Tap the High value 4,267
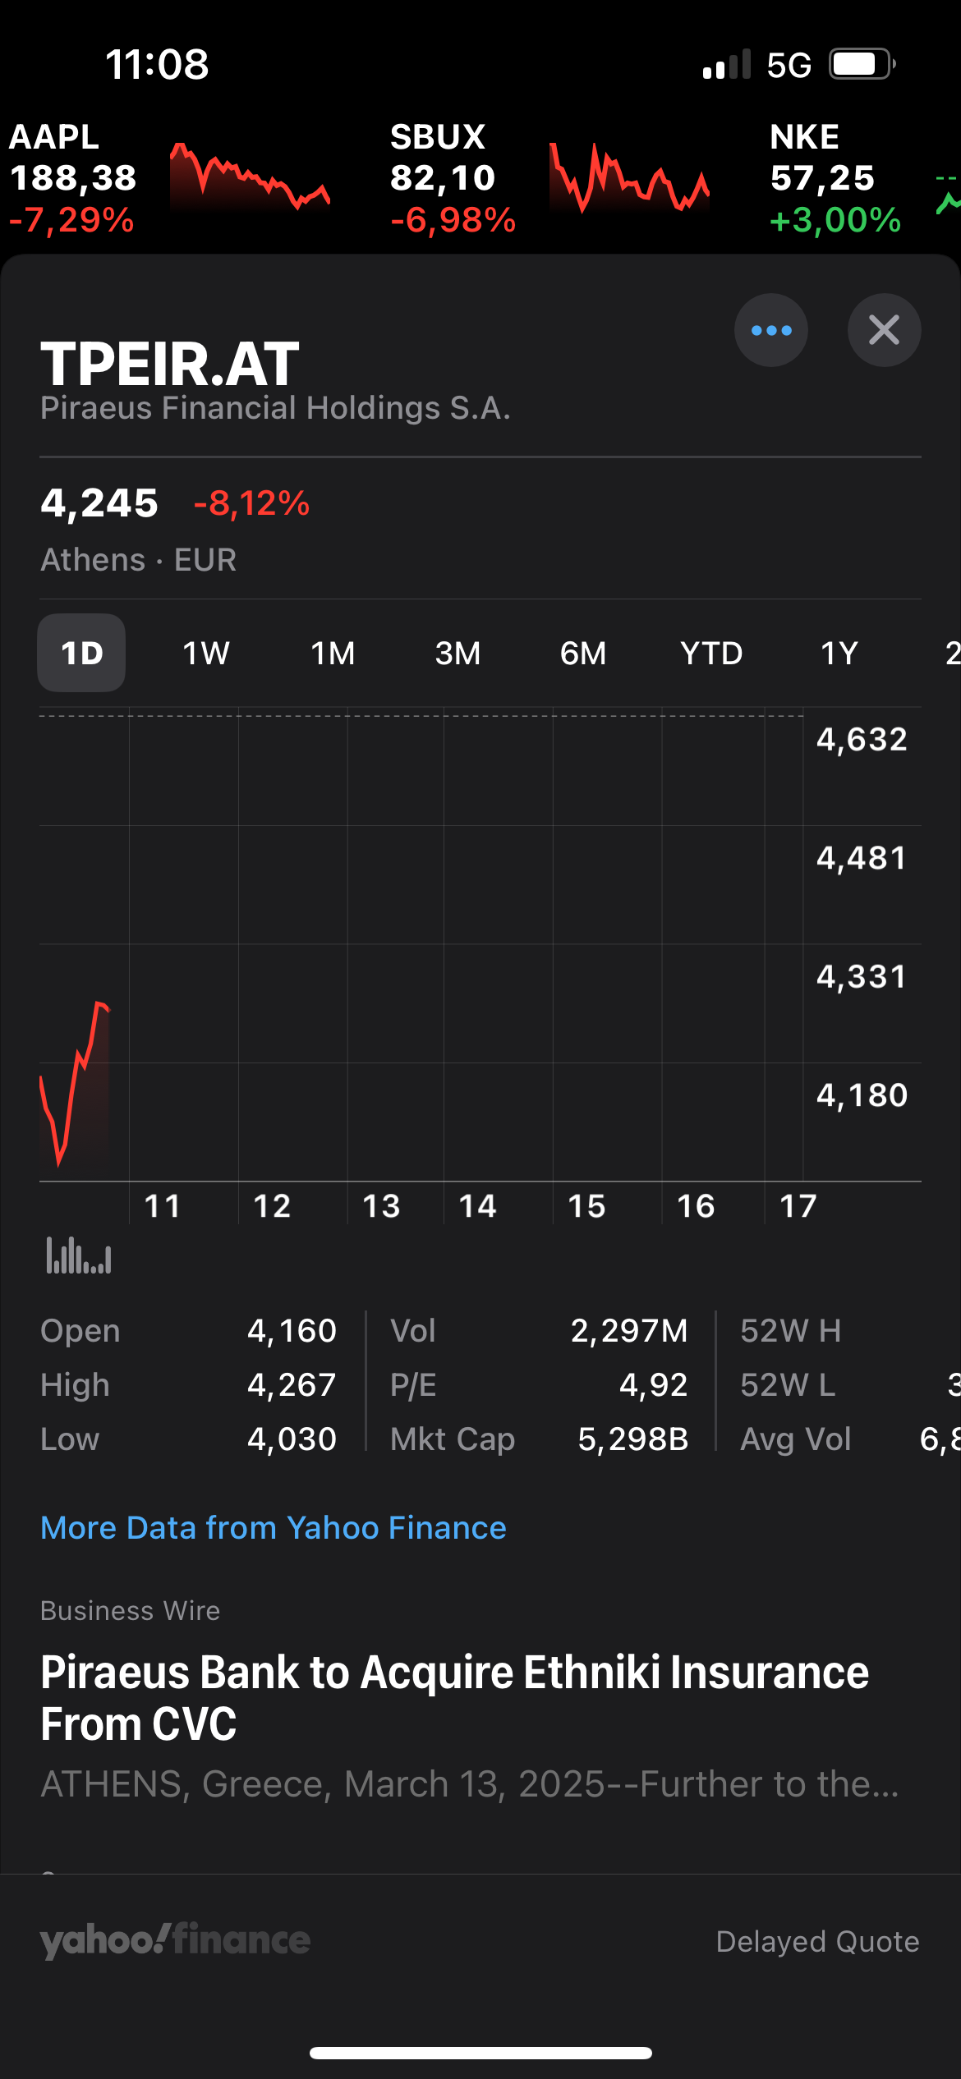 (292, 1384)
